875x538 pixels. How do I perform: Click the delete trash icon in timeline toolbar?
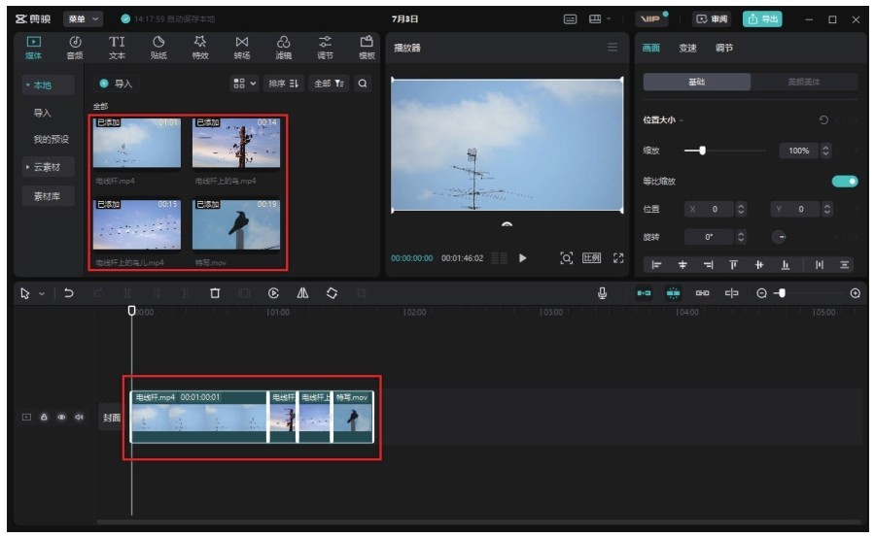pos(215,292)
